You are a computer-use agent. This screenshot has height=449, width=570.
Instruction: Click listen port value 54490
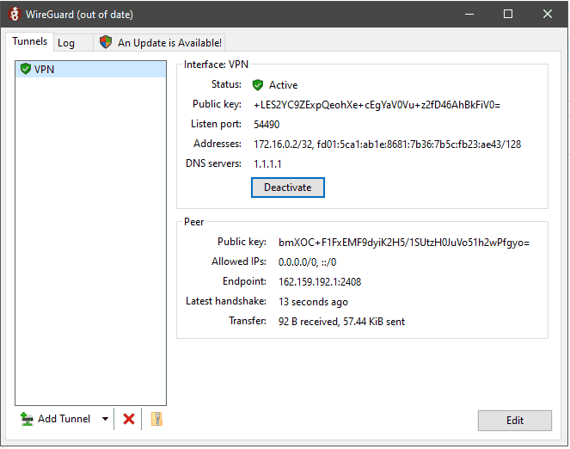(x=267, y=125)
